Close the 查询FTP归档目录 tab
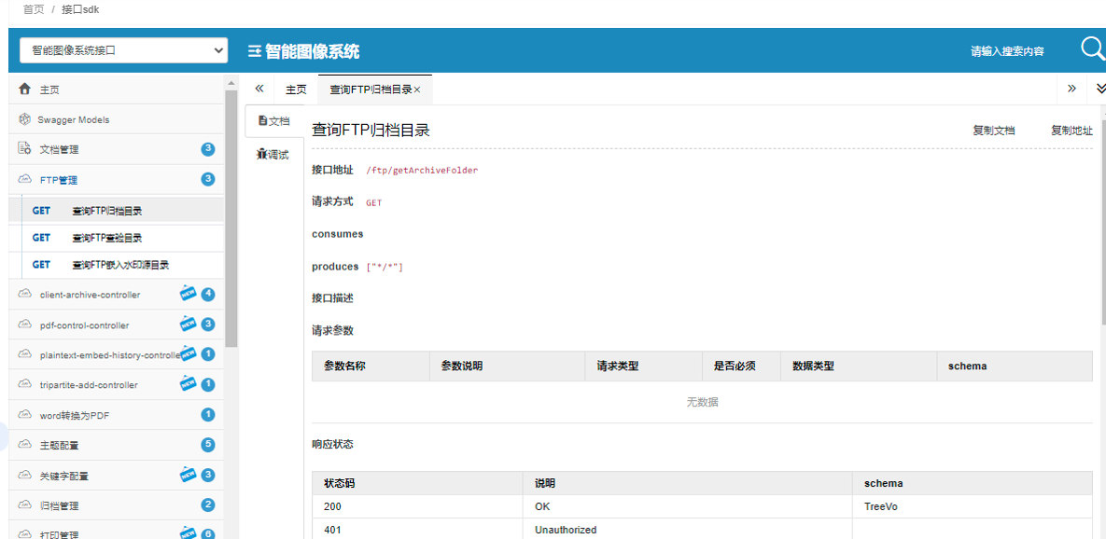Image resolution: width=1106 pixels, height=539 pixels. pyautogui.click(x=417, y=90)
